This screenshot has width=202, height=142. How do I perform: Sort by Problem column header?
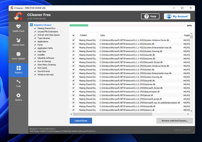point(88,35)
